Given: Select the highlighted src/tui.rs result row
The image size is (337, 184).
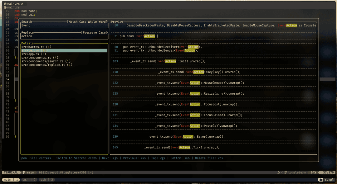Looking at the screenshot, I should (x=64, y=51).
